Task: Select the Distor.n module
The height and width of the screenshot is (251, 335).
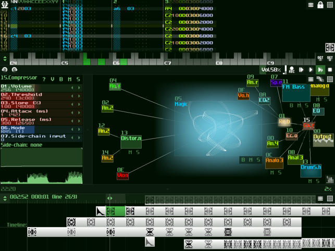Action: coord(131,142)
